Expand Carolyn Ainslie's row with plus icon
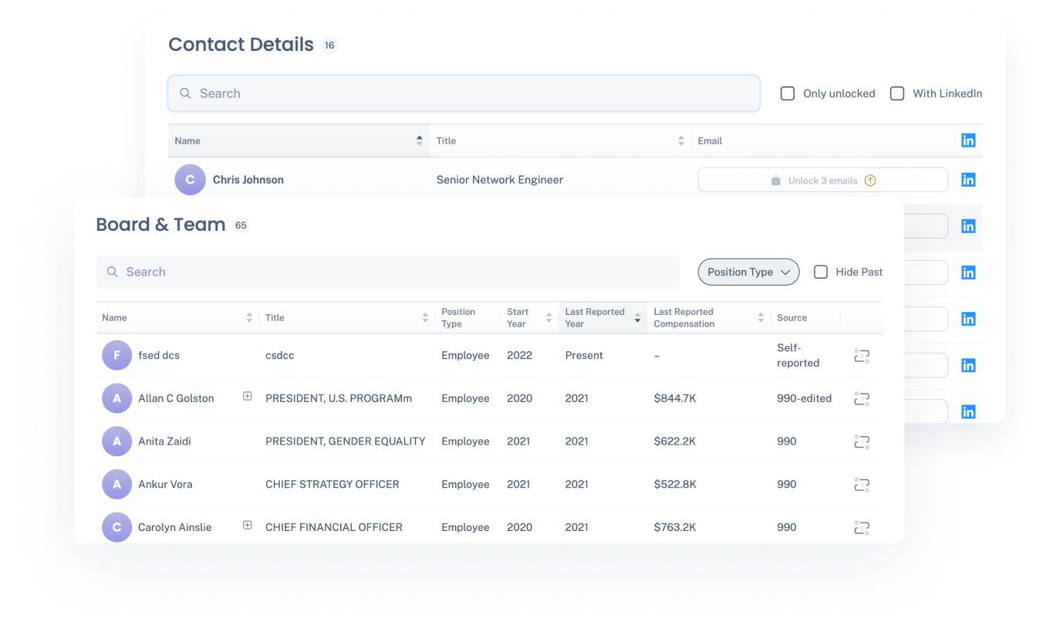 (x=248, y=525)
